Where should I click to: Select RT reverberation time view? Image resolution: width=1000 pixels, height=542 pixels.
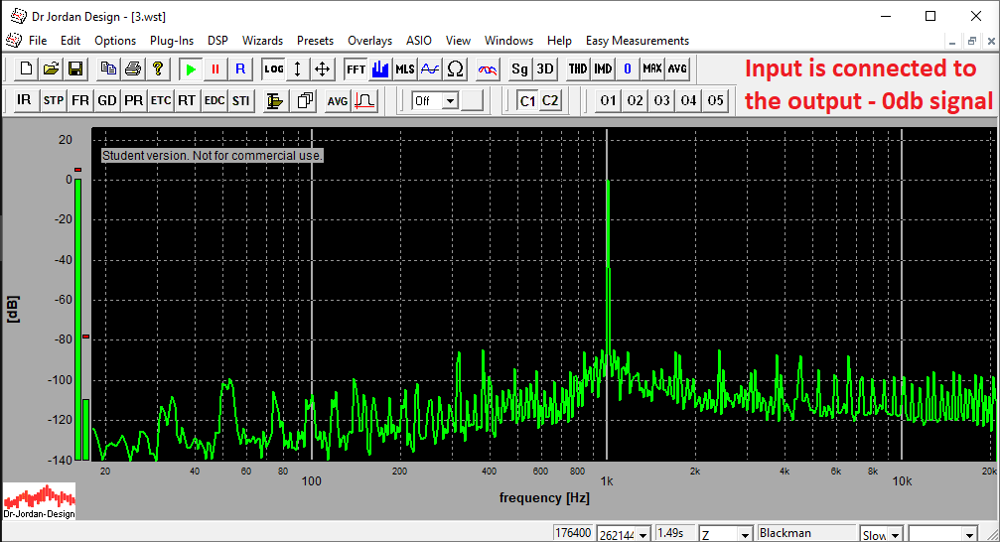[x=187, y=100]
